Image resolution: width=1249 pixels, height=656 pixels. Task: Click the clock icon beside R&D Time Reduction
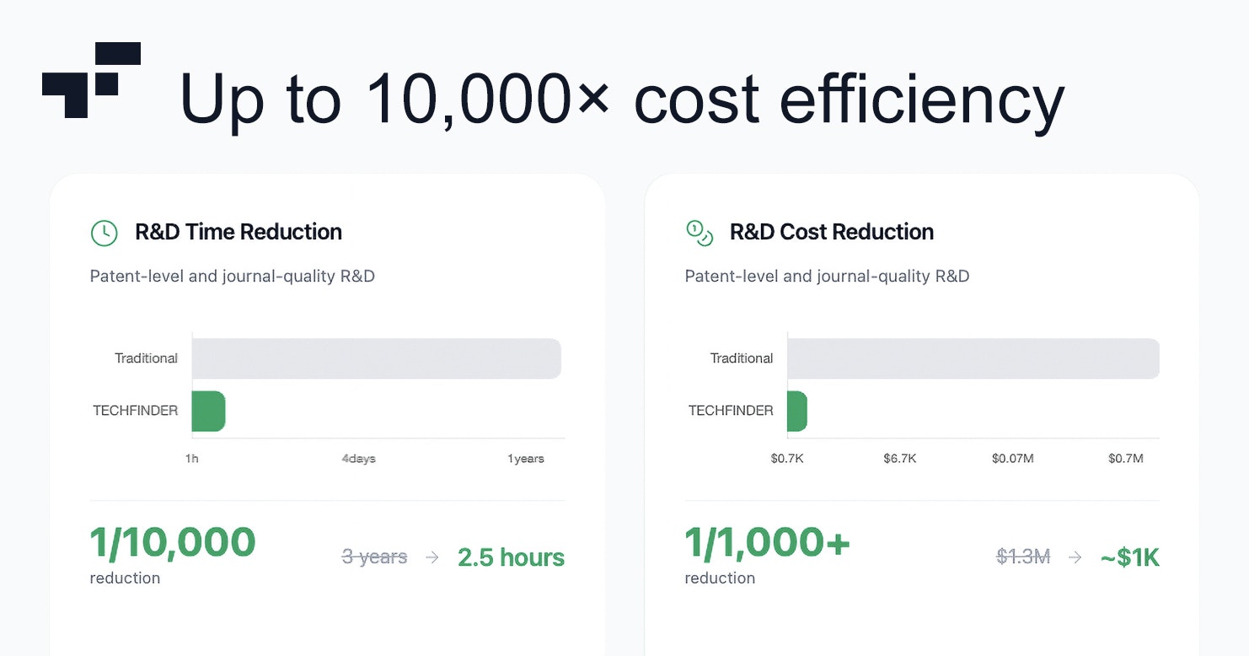104,233
